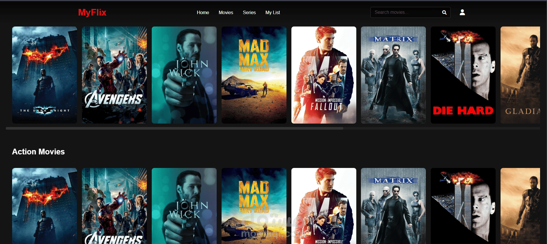
Task: Open Avengers poster under Action Movies
Action: point(114,206)
